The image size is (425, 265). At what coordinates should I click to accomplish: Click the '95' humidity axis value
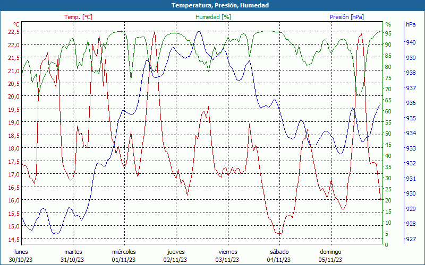[388, 33]
